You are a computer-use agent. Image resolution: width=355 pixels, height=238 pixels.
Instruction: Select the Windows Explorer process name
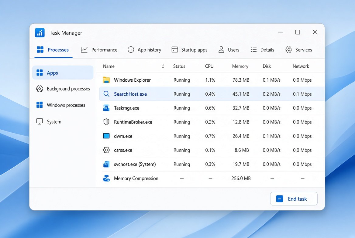[x=132, y=80]
